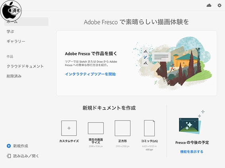
Task: Select the カスタムサイズ plus document preset
Action: (69, 128)
